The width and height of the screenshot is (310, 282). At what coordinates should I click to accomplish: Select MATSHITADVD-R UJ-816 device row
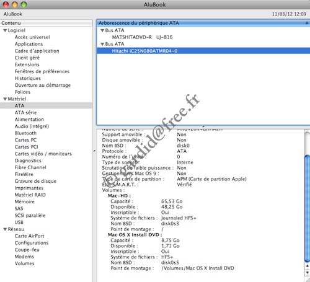(203, 37)
